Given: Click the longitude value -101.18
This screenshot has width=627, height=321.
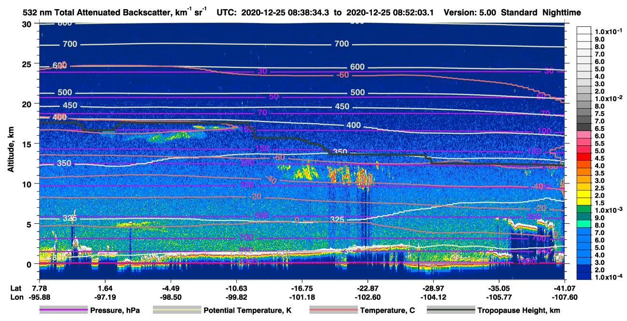Looking at the screenshot, I should (x=302, y=297).
